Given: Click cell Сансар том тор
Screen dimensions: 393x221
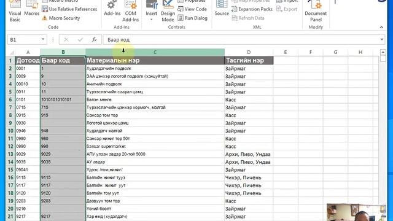Looking at the screenshot, I should coord(155,115).
